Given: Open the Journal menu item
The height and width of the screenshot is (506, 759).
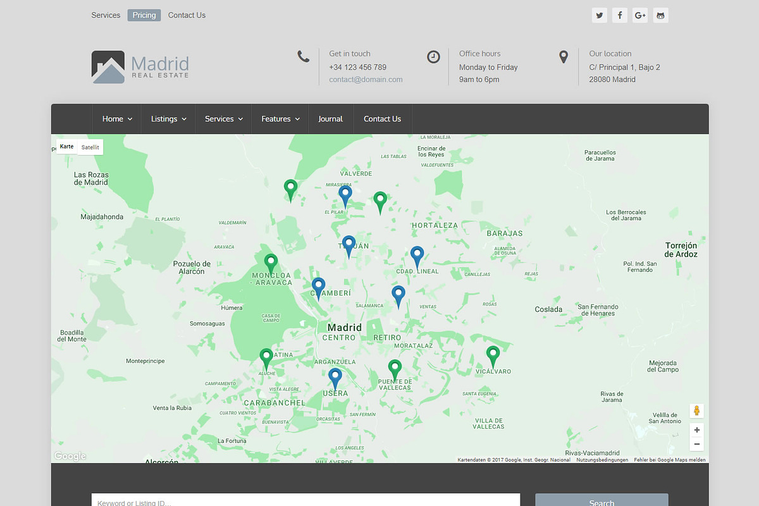Looking at the screenshot, I should click(x=330, y=119).
